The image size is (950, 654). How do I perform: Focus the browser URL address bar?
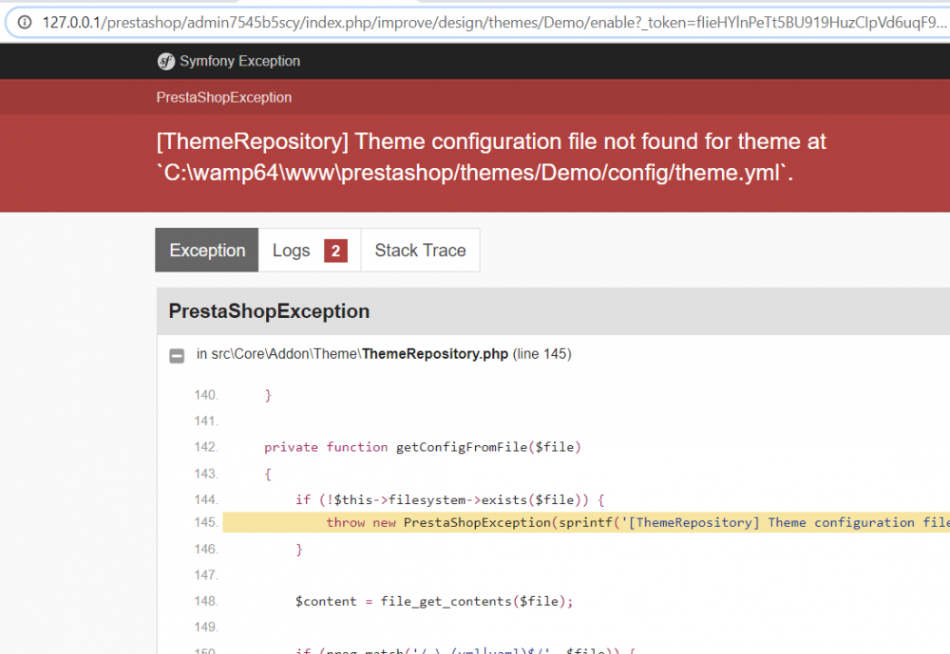click(x=475, y=21)
